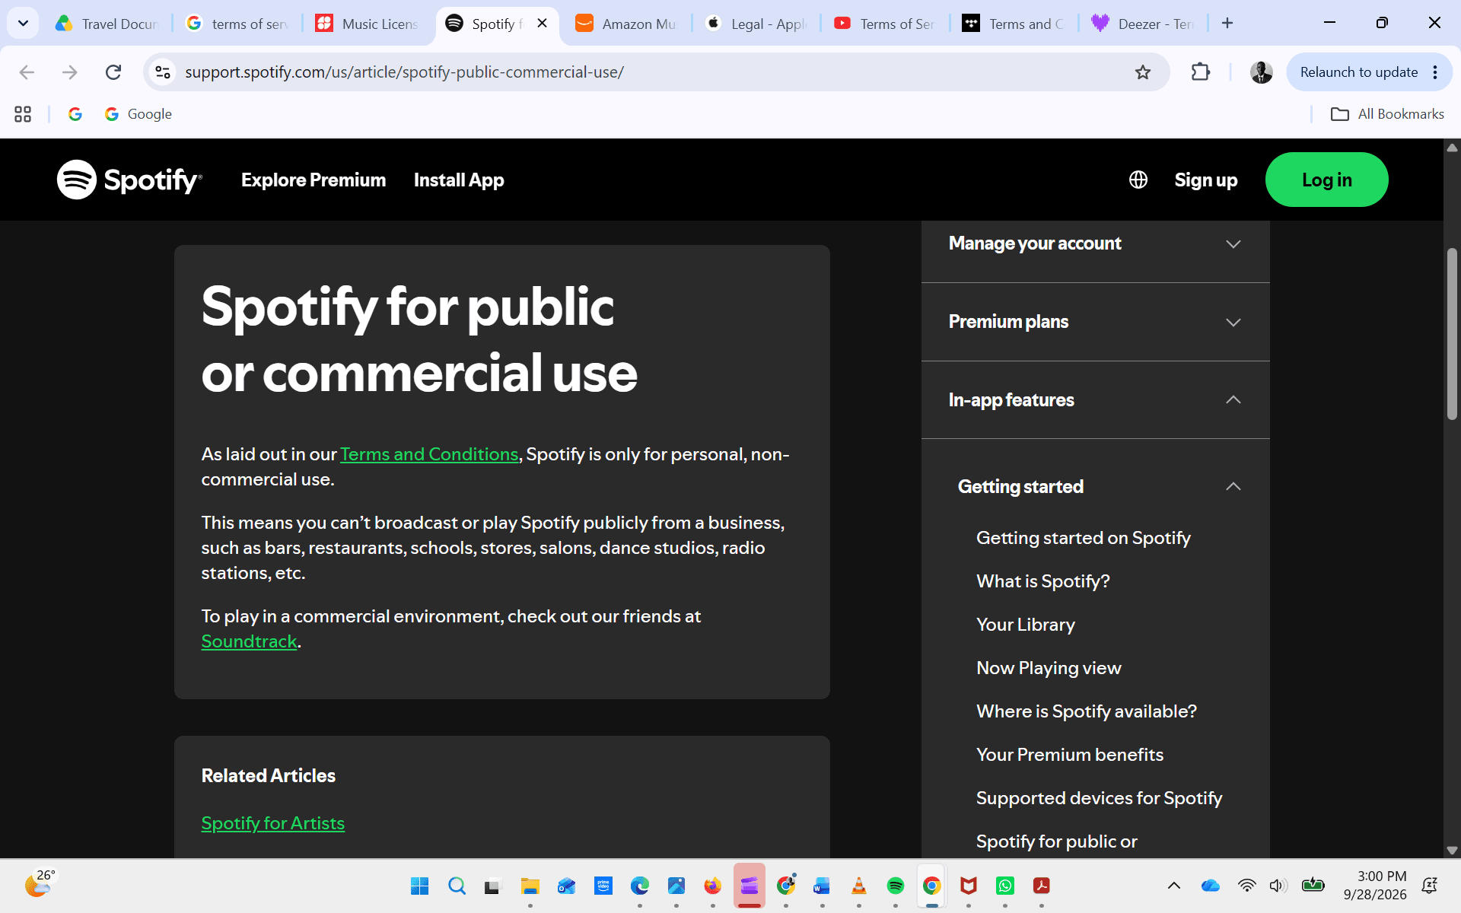The width and height of the screenshot is (1461, 913).
Task: Open Now Playing view sidebar article
Action: coord(1049,668)
